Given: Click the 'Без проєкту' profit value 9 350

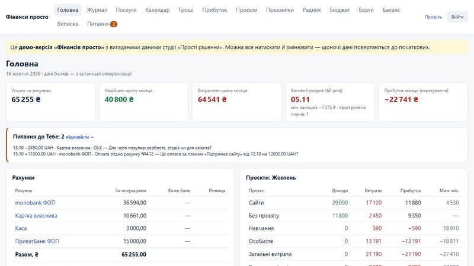Looking at the screenshot, I should pos(414,216).
